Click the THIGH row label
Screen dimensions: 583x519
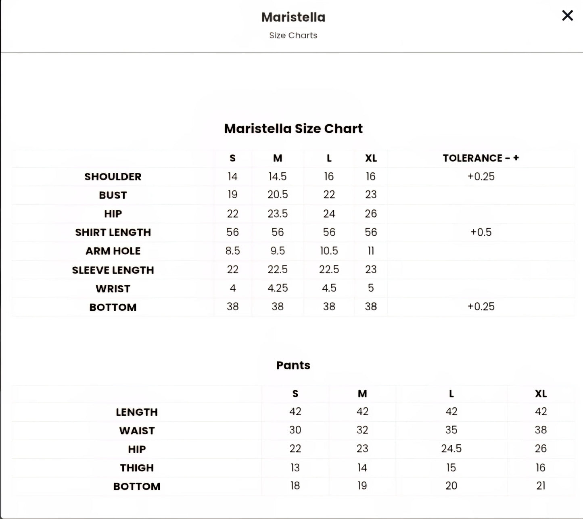137,468
